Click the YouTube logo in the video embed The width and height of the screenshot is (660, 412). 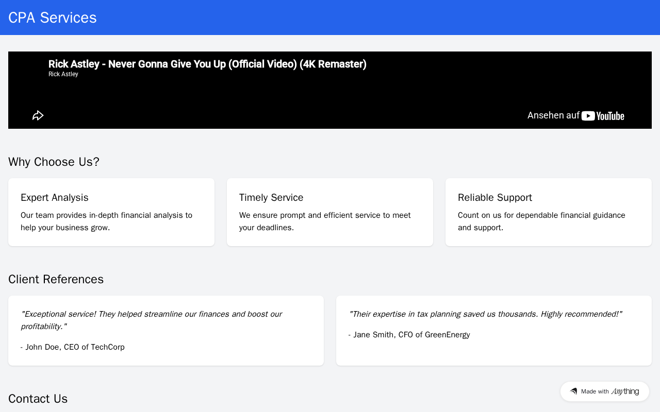pos(603,116)
